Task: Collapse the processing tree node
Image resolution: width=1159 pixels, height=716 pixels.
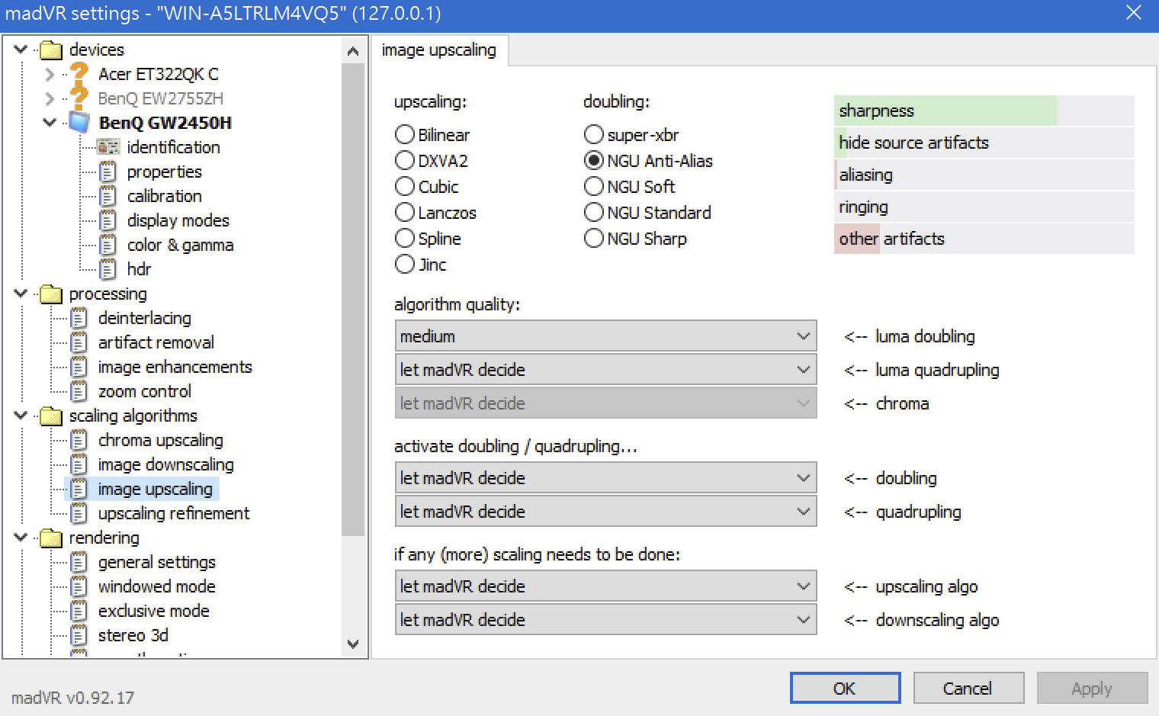Action: (21, 294)
